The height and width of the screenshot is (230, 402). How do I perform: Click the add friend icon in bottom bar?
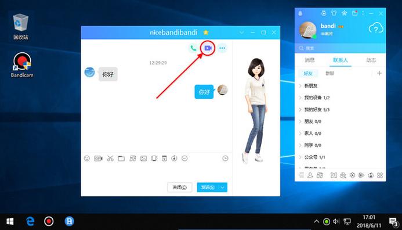tap(310, 175)
